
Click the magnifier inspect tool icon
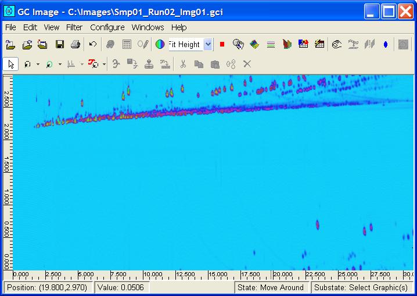(238, 44)
